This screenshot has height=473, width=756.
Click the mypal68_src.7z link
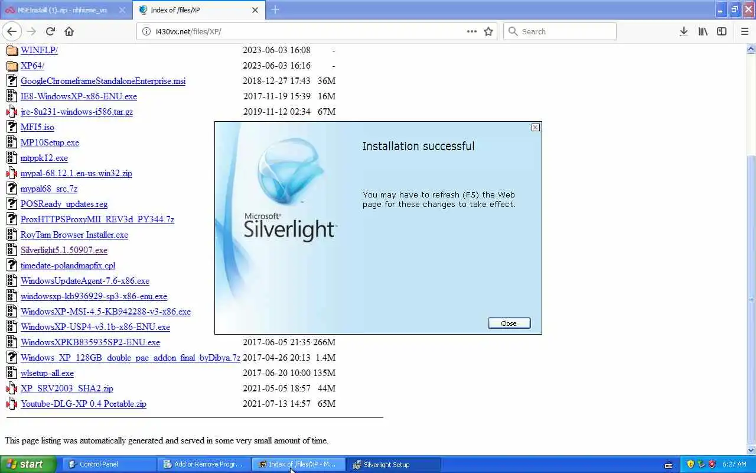click(49, 189)
